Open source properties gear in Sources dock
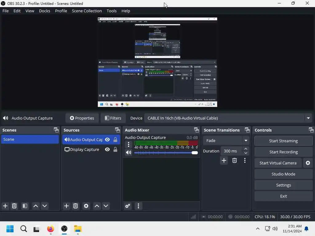This screenshot has width=315, height=236. tap(86, 206)
